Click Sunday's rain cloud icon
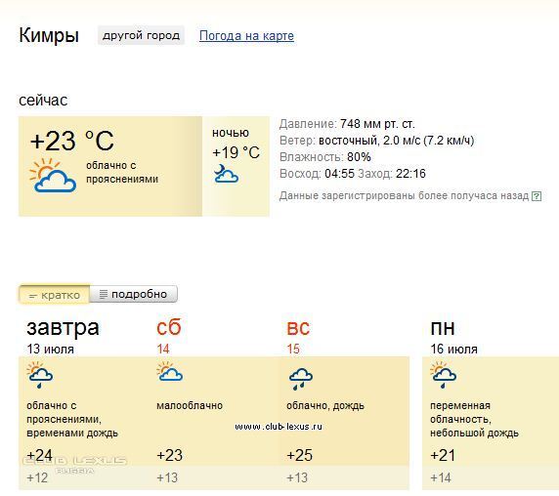Viewport: 559px width, 496px height. click(301, 379)
